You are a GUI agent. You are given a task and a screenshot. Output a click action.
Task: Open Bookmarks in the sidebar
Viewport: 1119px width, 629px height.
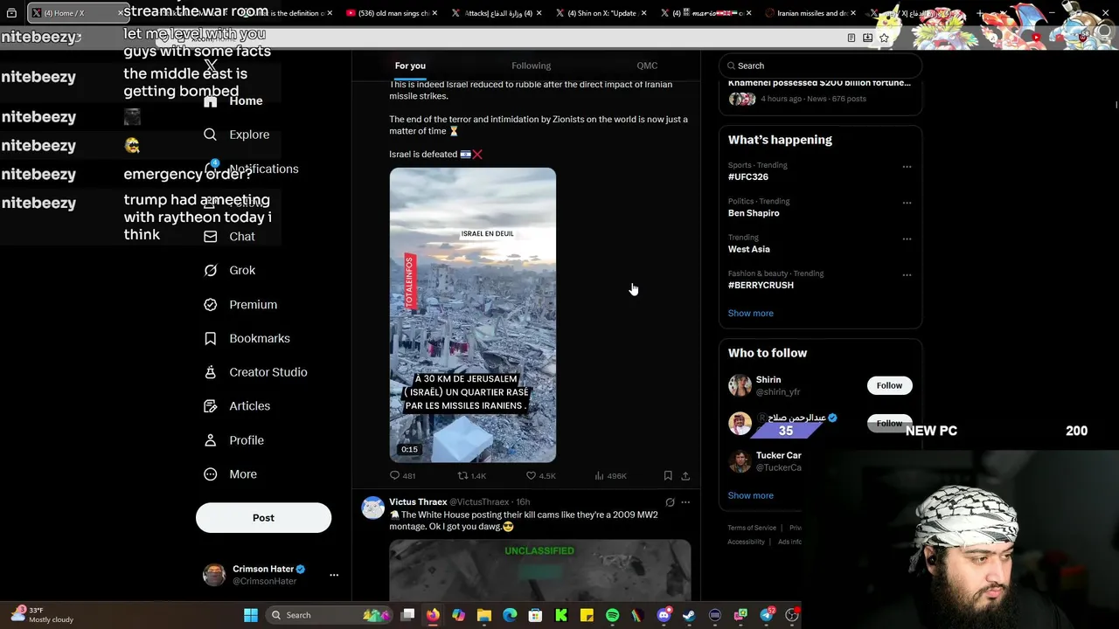[x=247, y=339]
